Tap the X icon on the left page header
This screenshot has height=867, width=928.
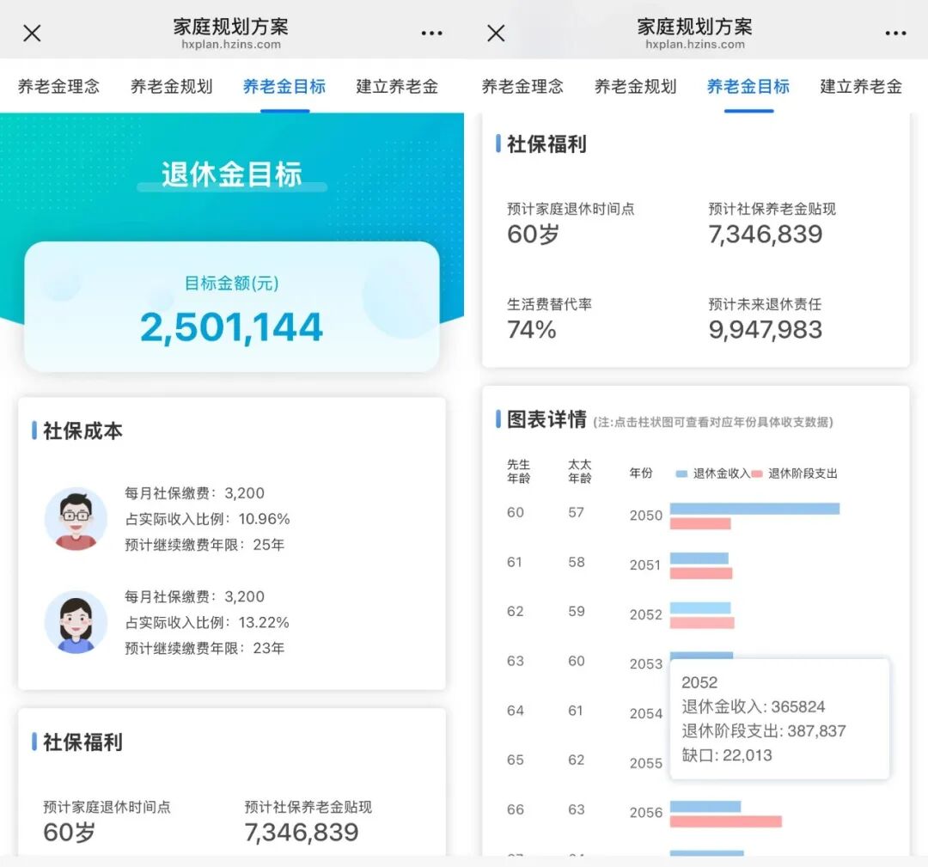pos(32,33)
